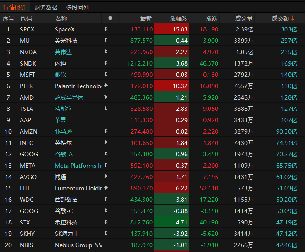Click the star icon in AVGO row
305x252 pixels.
pos(106,176)
